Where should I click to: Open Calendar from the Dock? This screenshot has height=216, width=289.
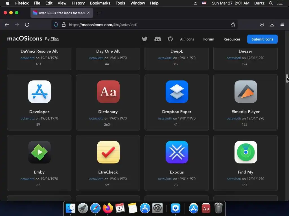[120, 208]
